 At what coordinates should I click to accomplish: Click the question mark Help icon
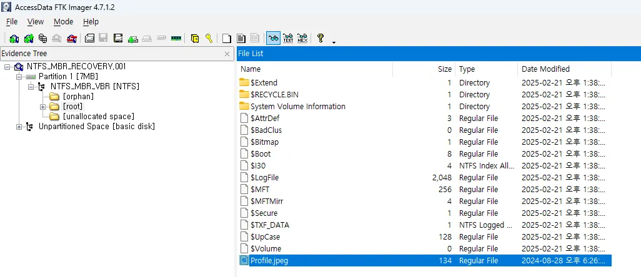click(320, 38)
